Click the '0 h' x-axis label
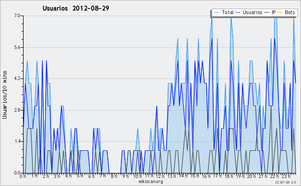The height and width of the screenshot is (186, 301). pyautogui.click(x=23, y=176)
